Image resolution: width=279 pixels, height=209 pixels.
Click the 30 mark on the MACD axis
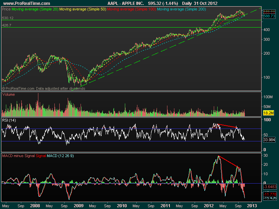tap(266, 155)
